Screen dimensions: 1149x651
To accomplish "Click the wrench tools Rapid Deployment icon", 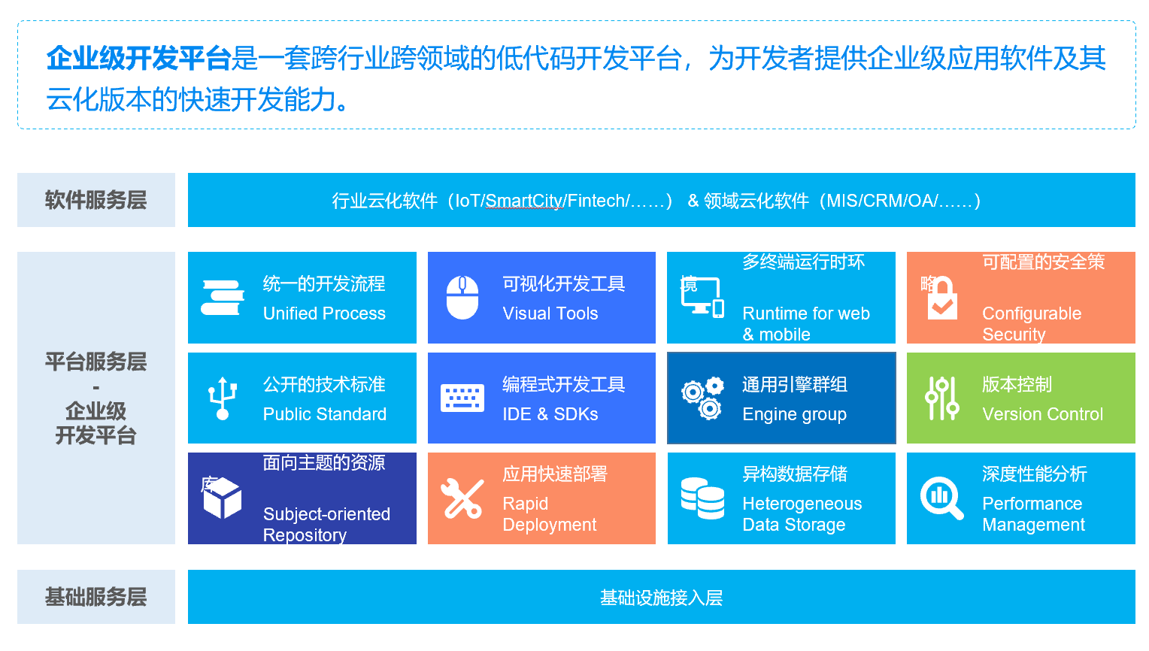I will click(462, 498).
